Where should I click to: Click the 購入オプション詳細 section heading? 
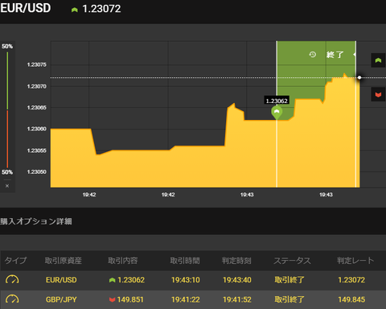[x=36, y=221]
